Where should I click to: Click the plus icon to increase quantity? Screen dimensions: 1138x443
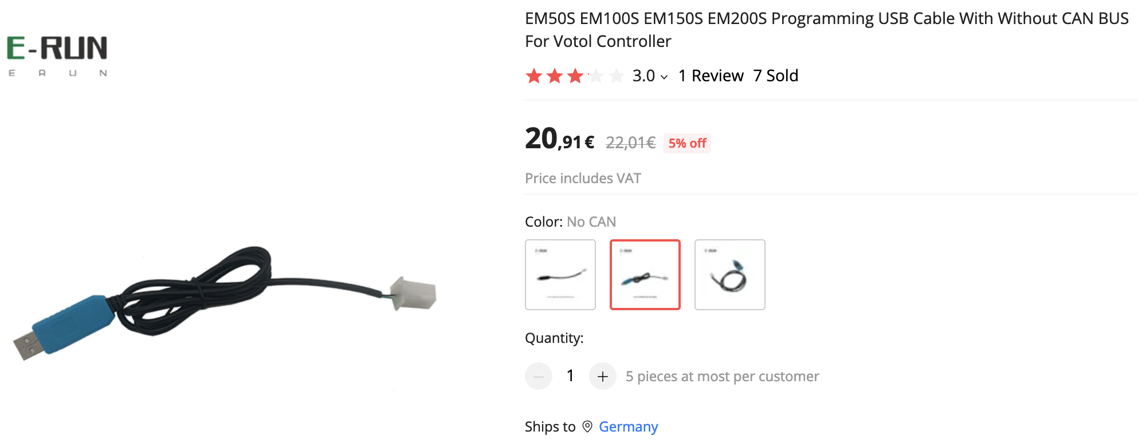pos(602,376)
